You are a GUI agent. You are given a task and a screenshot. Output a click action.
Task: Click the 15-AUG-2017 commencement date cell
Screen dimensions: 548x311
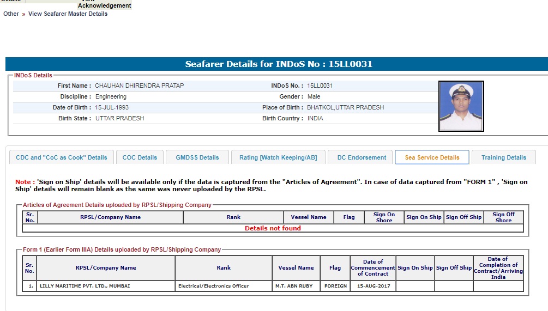pos(372,286)
